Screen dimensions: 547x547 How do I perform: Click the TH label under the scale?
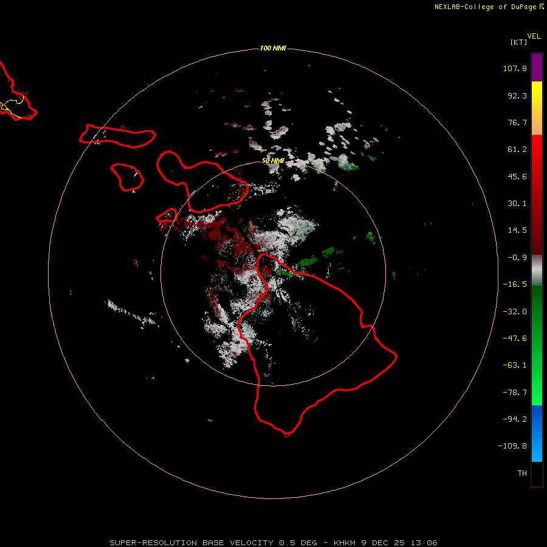(x=522, y=473)
